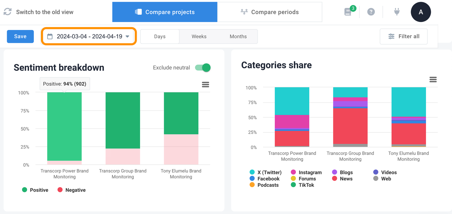Click 'Tony Elumelu Brand Monitoring' label under categories chart
452x214 pixels.
click(408, 156)
